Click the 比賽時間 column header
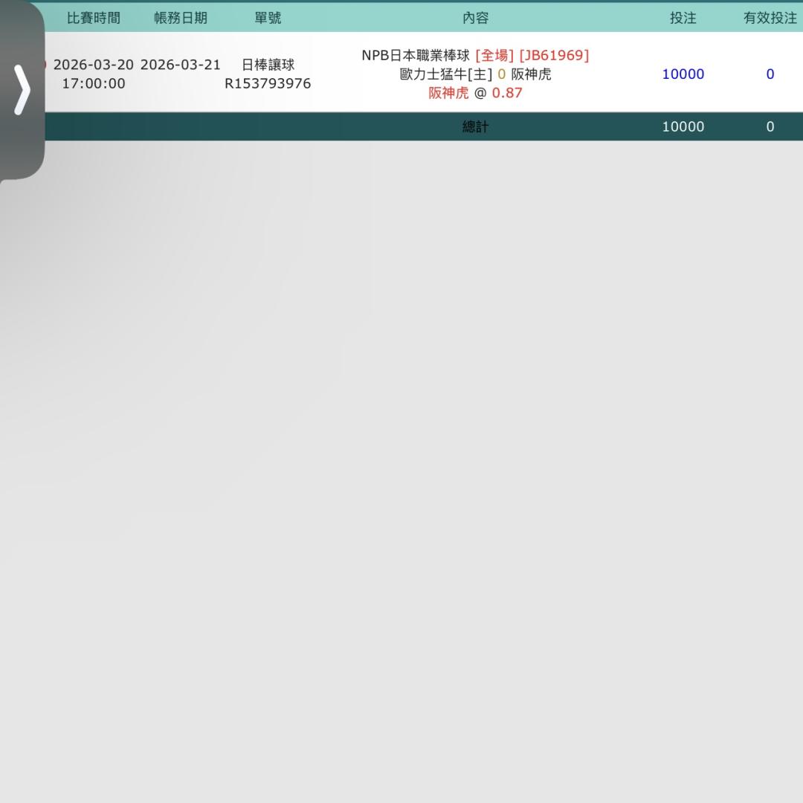803x803 pixels. (x=93, y=18)
